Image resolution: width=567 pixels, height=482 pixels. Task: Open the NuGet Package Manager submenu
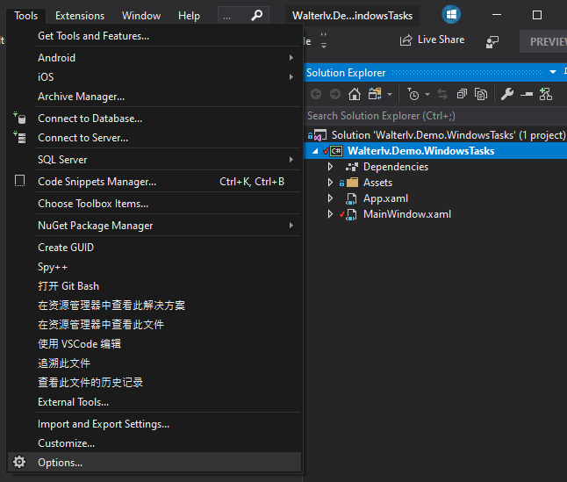click(154, 226)
